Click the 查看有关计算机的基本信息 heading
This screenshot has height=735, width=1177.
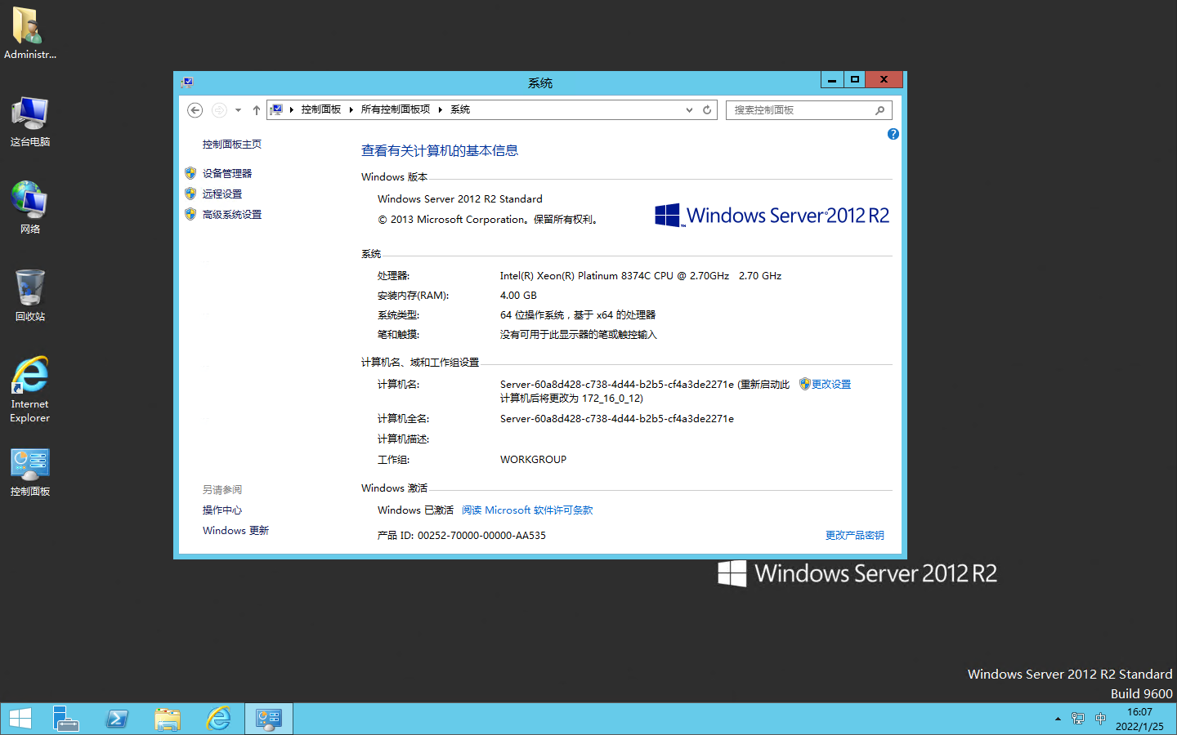click(440, 150)
